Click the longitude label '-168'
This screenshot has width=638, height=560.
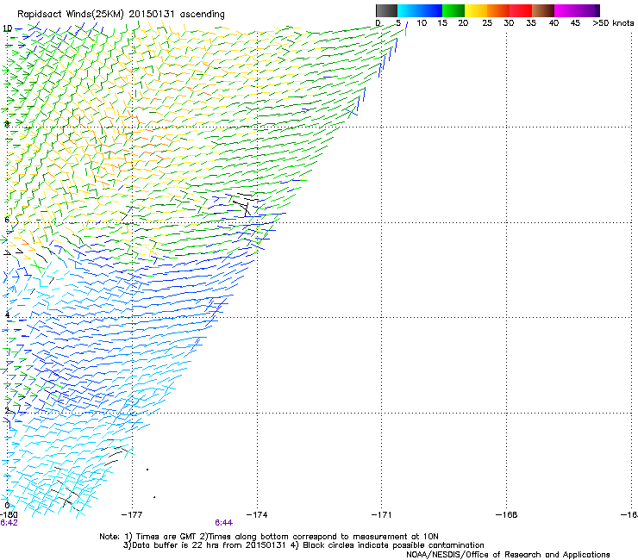[507, 515]
